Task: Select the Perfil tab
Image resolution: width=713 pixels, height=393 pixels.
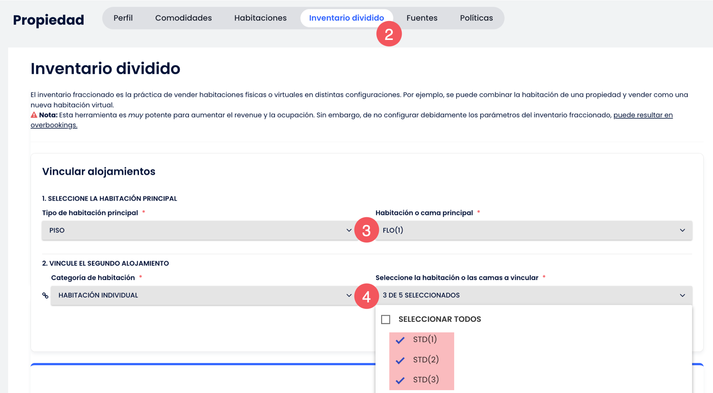Action: click(x=123, y=18)
